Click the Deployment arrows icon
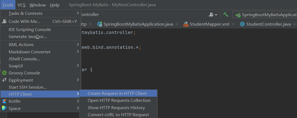Screen dimensions: 297x118 [4, 80]
